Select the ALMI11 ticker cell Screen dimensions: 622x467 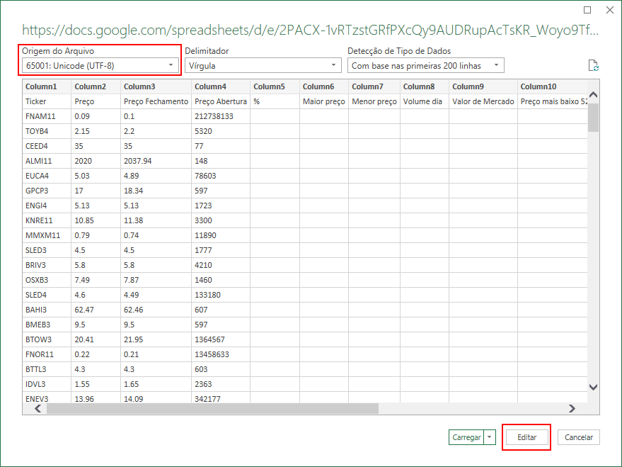tap(46, 161)
